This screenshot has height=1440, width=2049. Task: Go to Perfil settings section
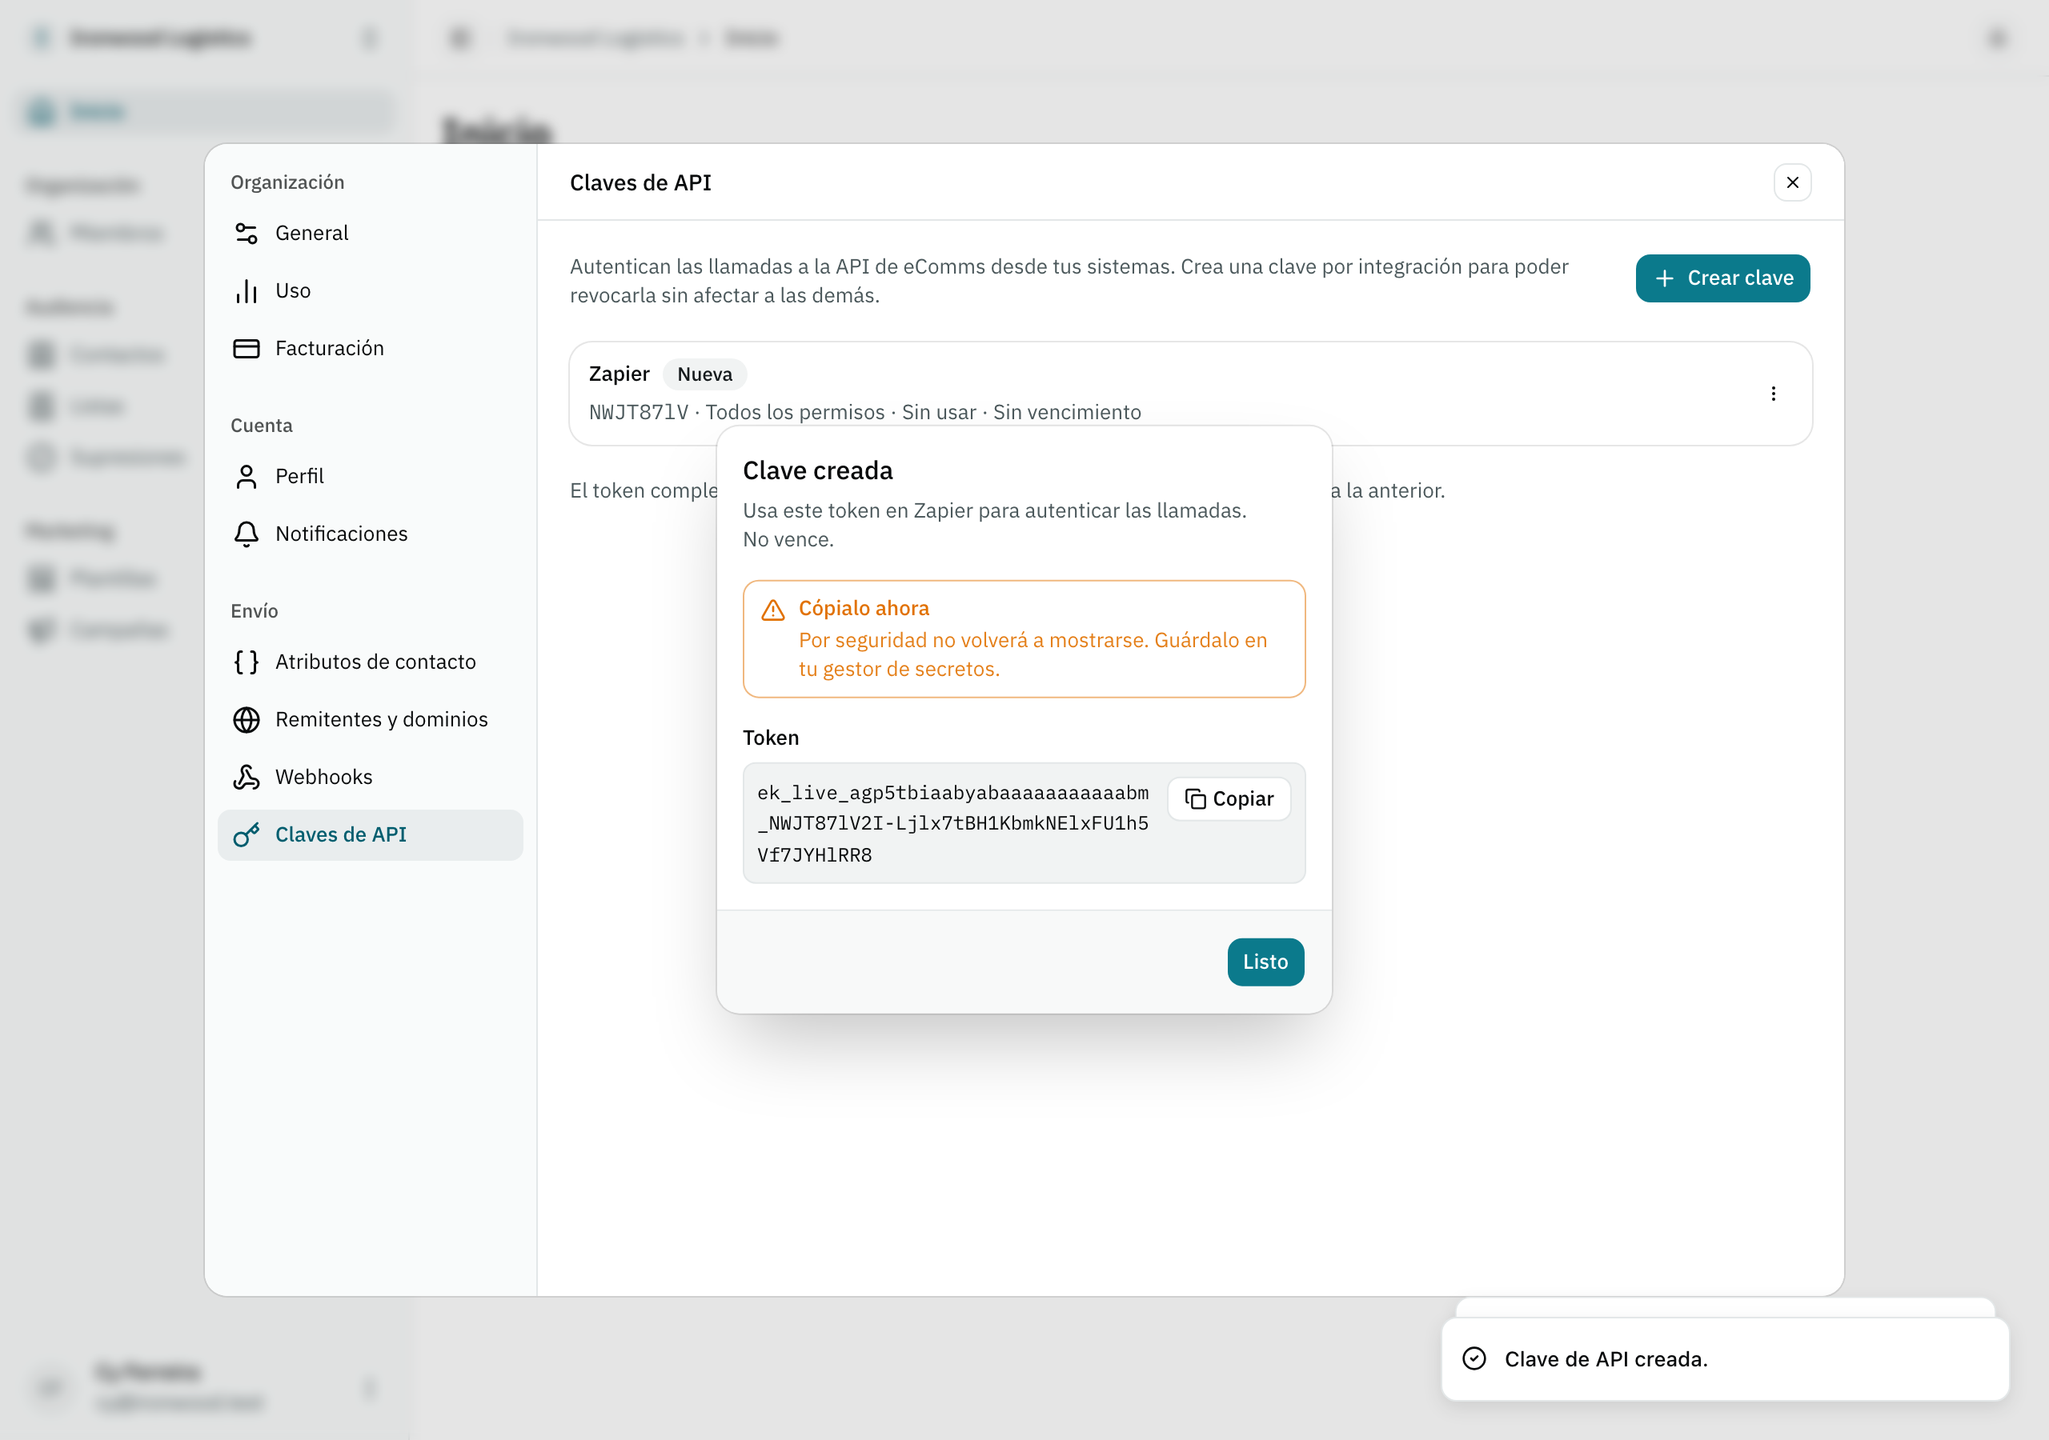(371, 477)
